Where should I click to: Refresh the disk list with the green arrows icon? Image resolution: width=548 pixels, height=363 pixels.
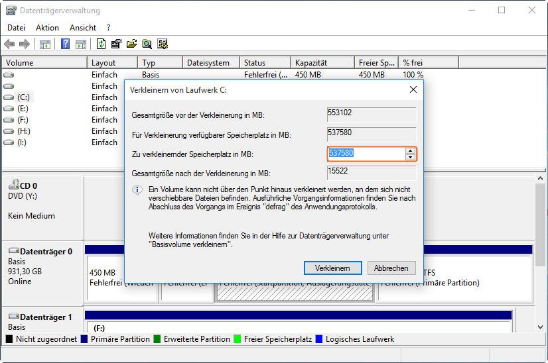(102, 44)
